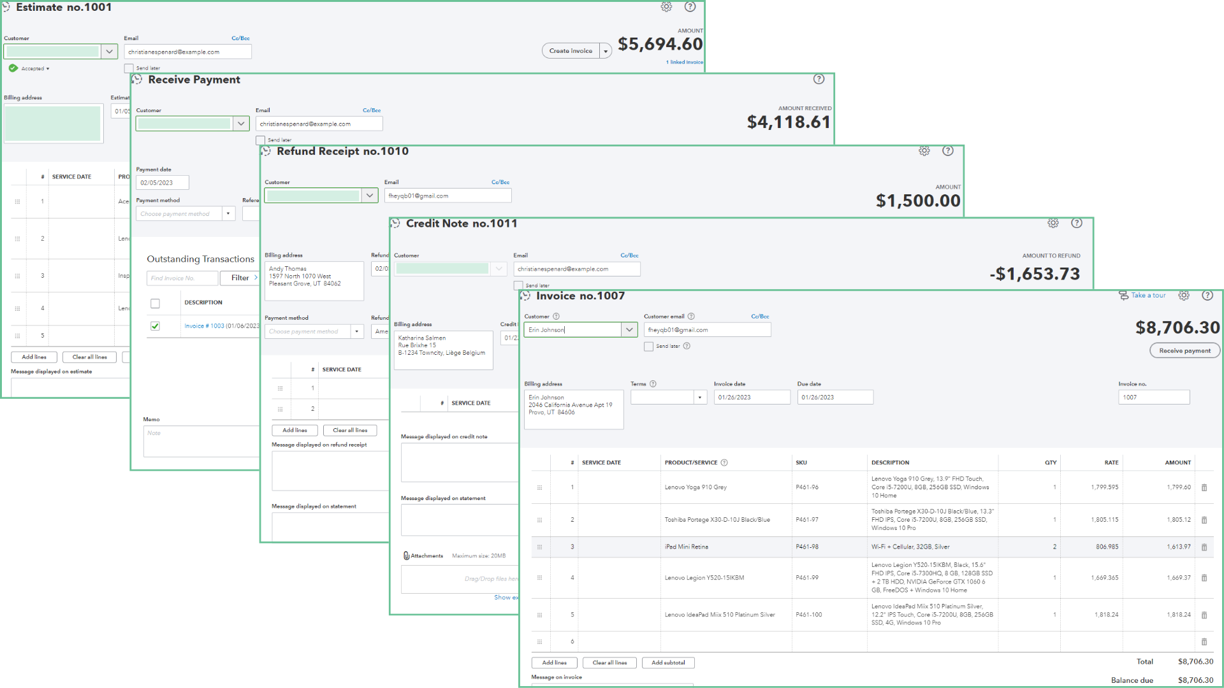Toggle Send later checkbox on invoice
The image size is (1224, 688).
pos(648,347)
